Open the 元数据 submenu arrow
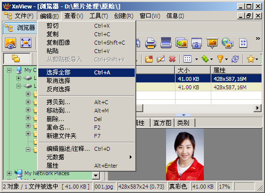 pos(130,157)
